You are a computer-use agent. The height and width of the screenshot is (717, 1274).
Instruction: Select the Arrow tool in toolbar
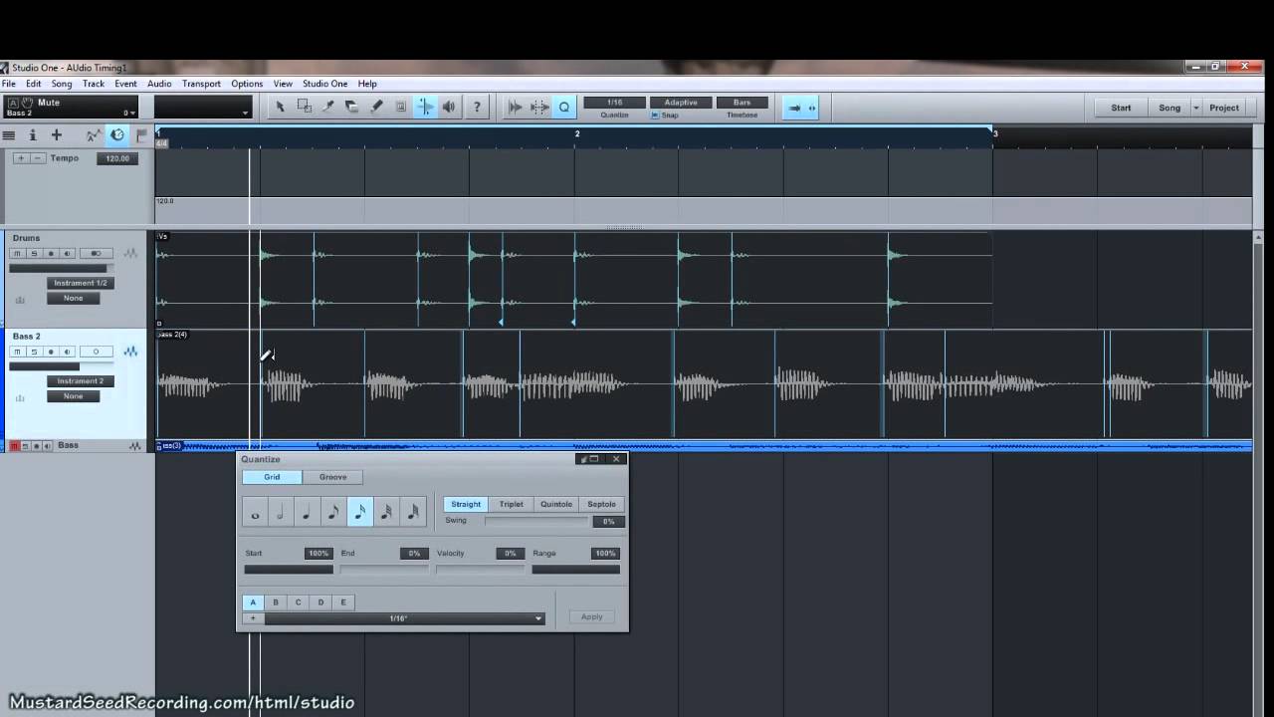point(280,107)
